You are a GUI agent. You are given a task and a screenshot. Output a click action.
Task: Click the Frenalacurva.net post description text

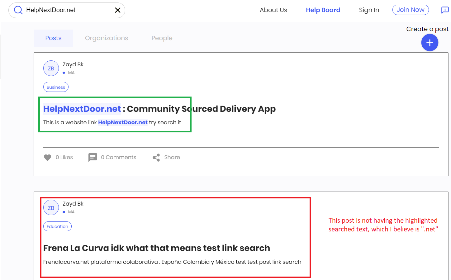[x=172, y=262]
